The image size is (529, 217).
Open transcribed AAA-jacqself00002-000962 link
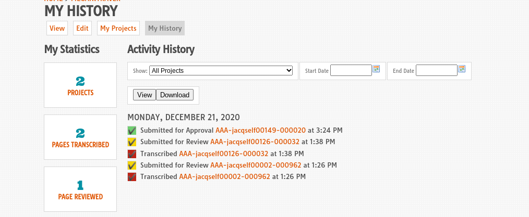[224, 176]
